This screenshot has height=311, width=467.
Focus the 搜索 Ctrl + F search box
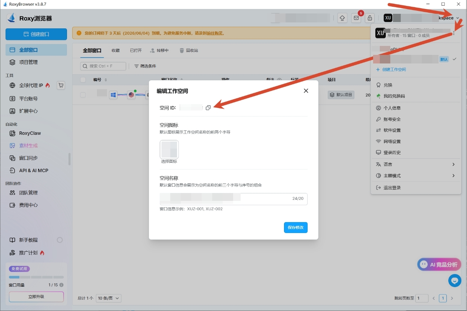click(x=103, y=66)
